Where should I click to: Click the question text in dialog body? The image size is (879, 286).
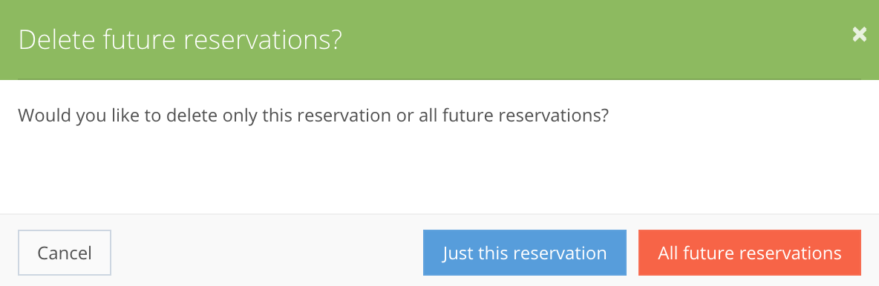(313, 116)
